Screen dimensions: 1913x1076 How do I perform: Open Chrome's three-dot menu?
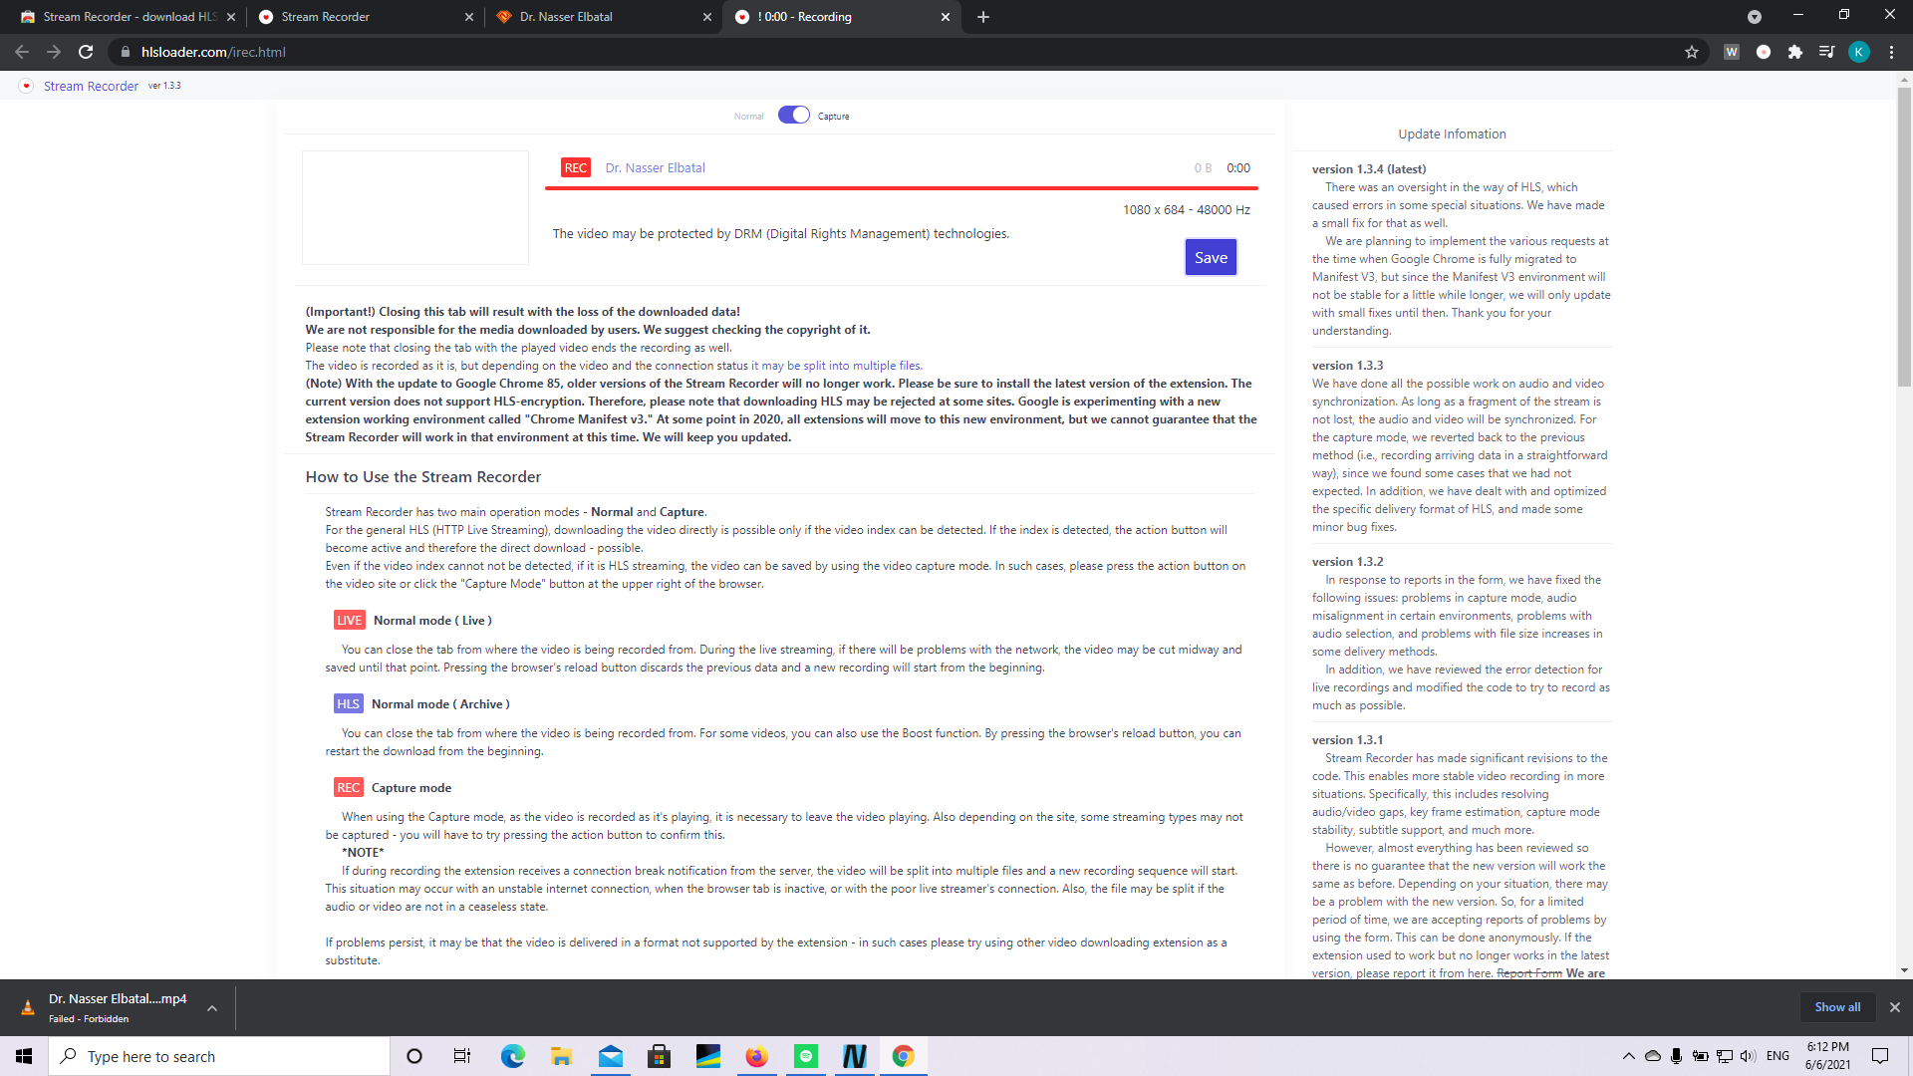point(1891,52)
